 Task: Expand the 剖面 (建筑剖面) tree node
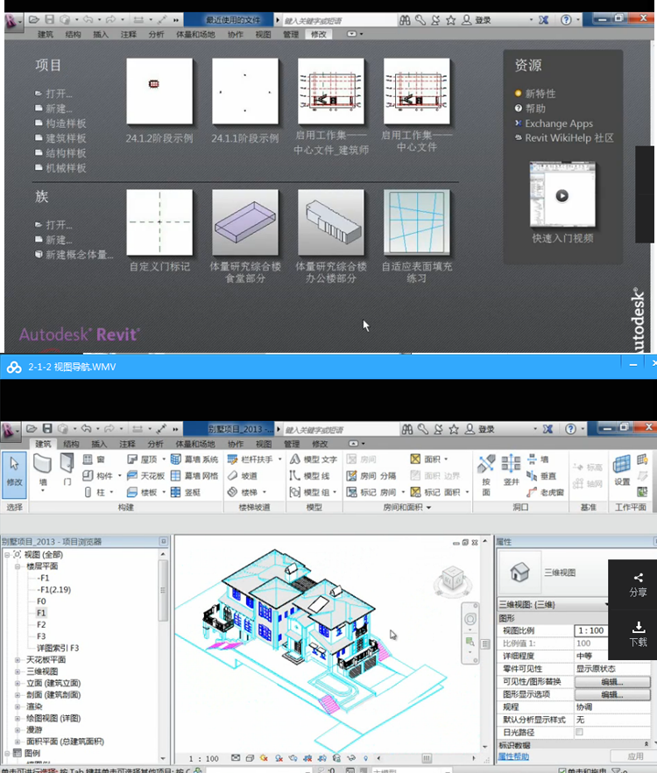(18, 694)
